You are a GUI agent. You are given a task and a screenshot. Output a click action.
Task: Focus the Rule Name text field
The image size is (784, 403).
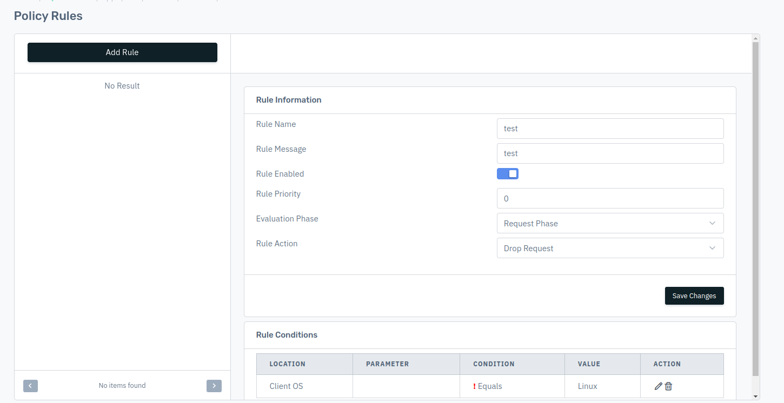pyautogui.click(x=610, y=129)
